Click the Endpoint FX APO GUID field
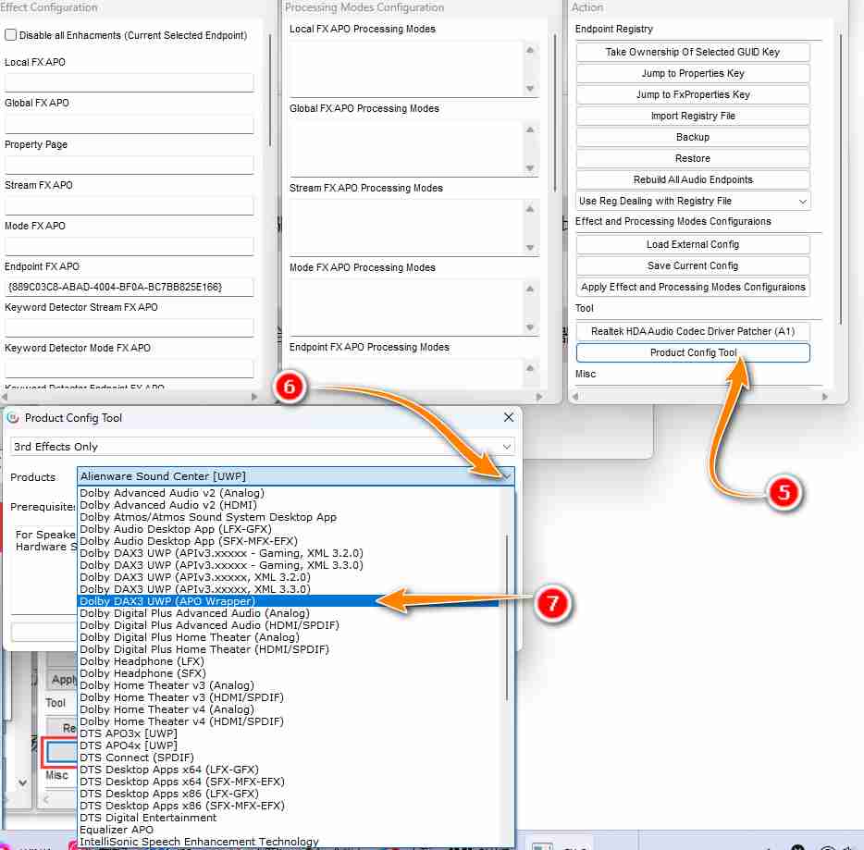This screenshot has height=850, width=864. [129, 287]
